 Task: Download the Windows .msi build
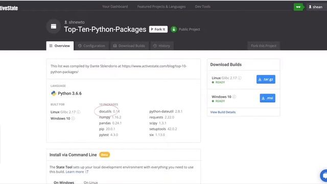click(x=267, y=98)
